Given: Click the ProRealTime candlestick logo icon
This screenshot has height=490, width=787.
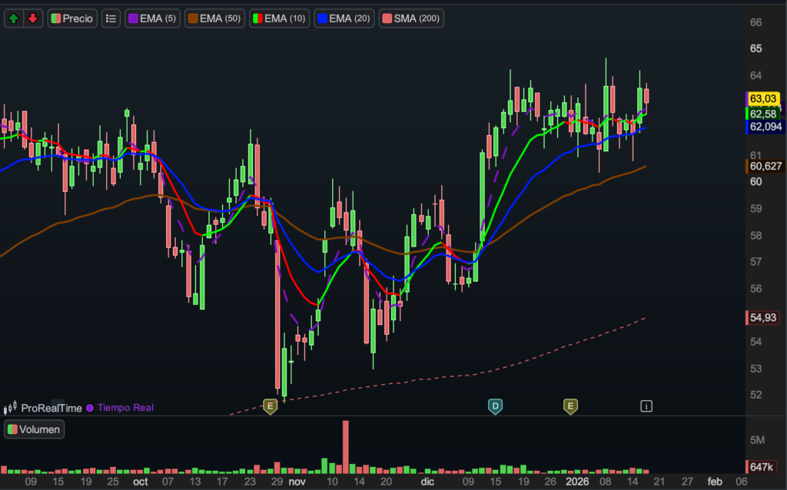Looking at the screenshot, I should (x=11, y=408).
